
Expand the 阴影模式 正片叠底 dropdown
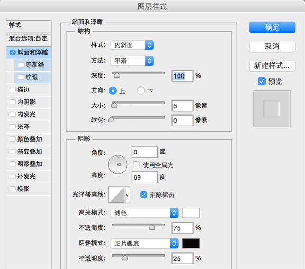point(144,243)
